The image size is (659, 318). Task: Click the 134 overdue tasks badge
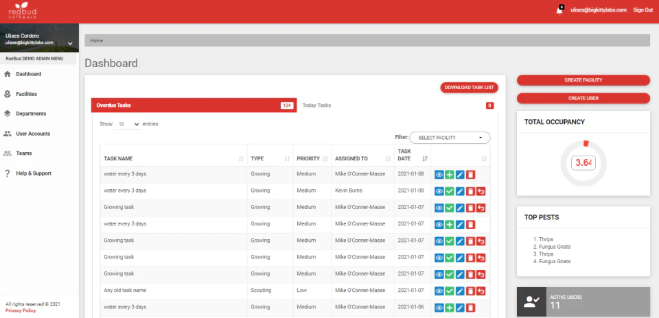click(x=287, y=106)
